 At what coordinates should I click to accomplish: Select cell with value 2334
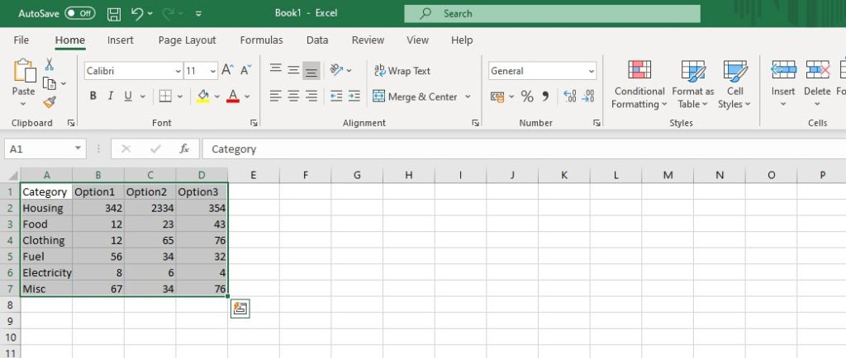pos(150,208)
